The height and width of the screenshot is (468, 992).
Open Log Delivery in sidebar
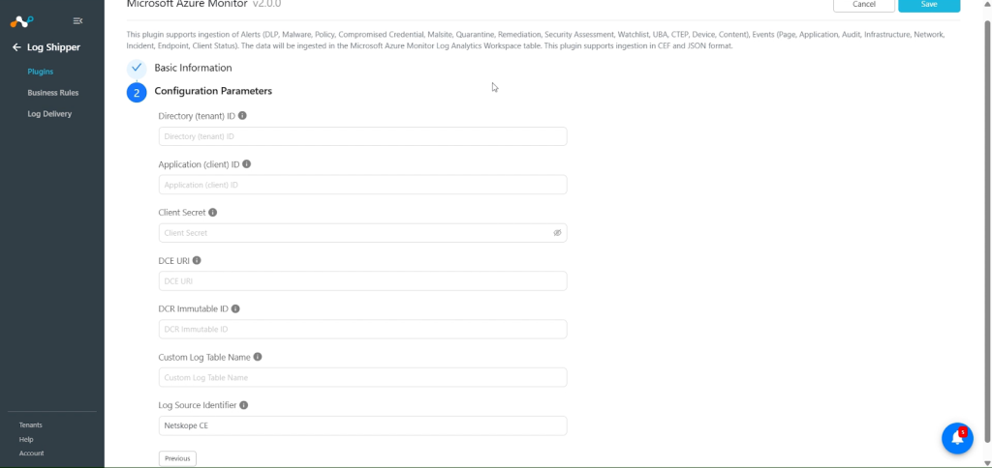49,114
